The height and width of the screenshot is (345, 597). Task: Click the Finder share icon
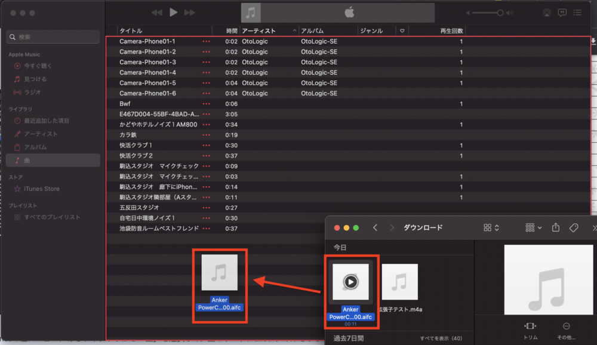(x=556, y=227)
